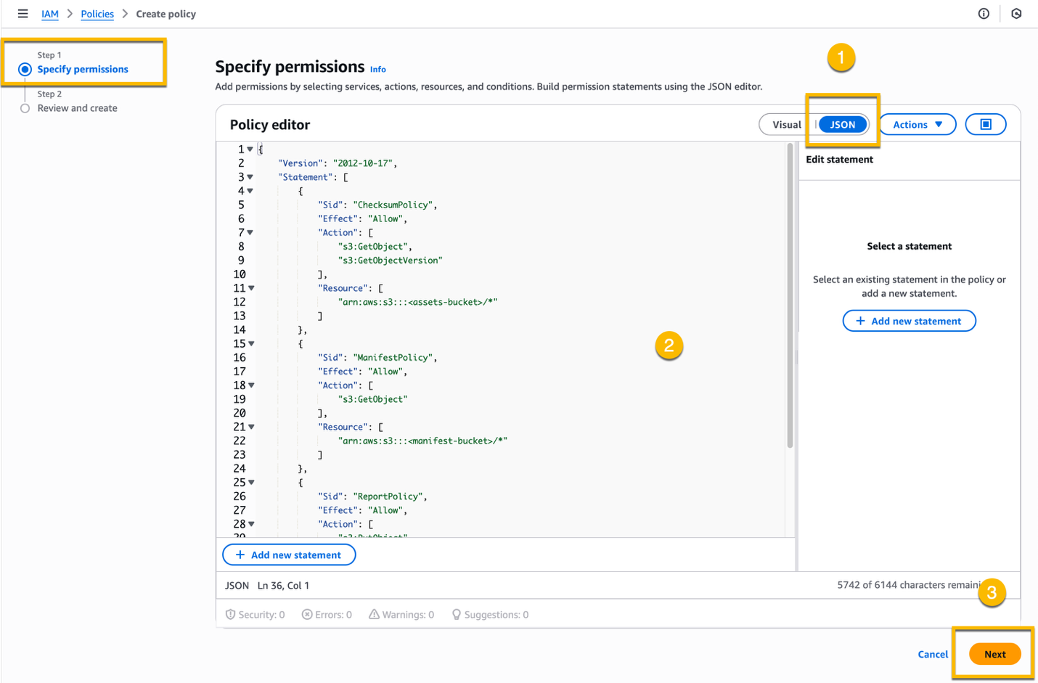Viewport: 1038px width, 683px height.
Task: Click the Security: 0 shield indicator
Action: (255, 614)
